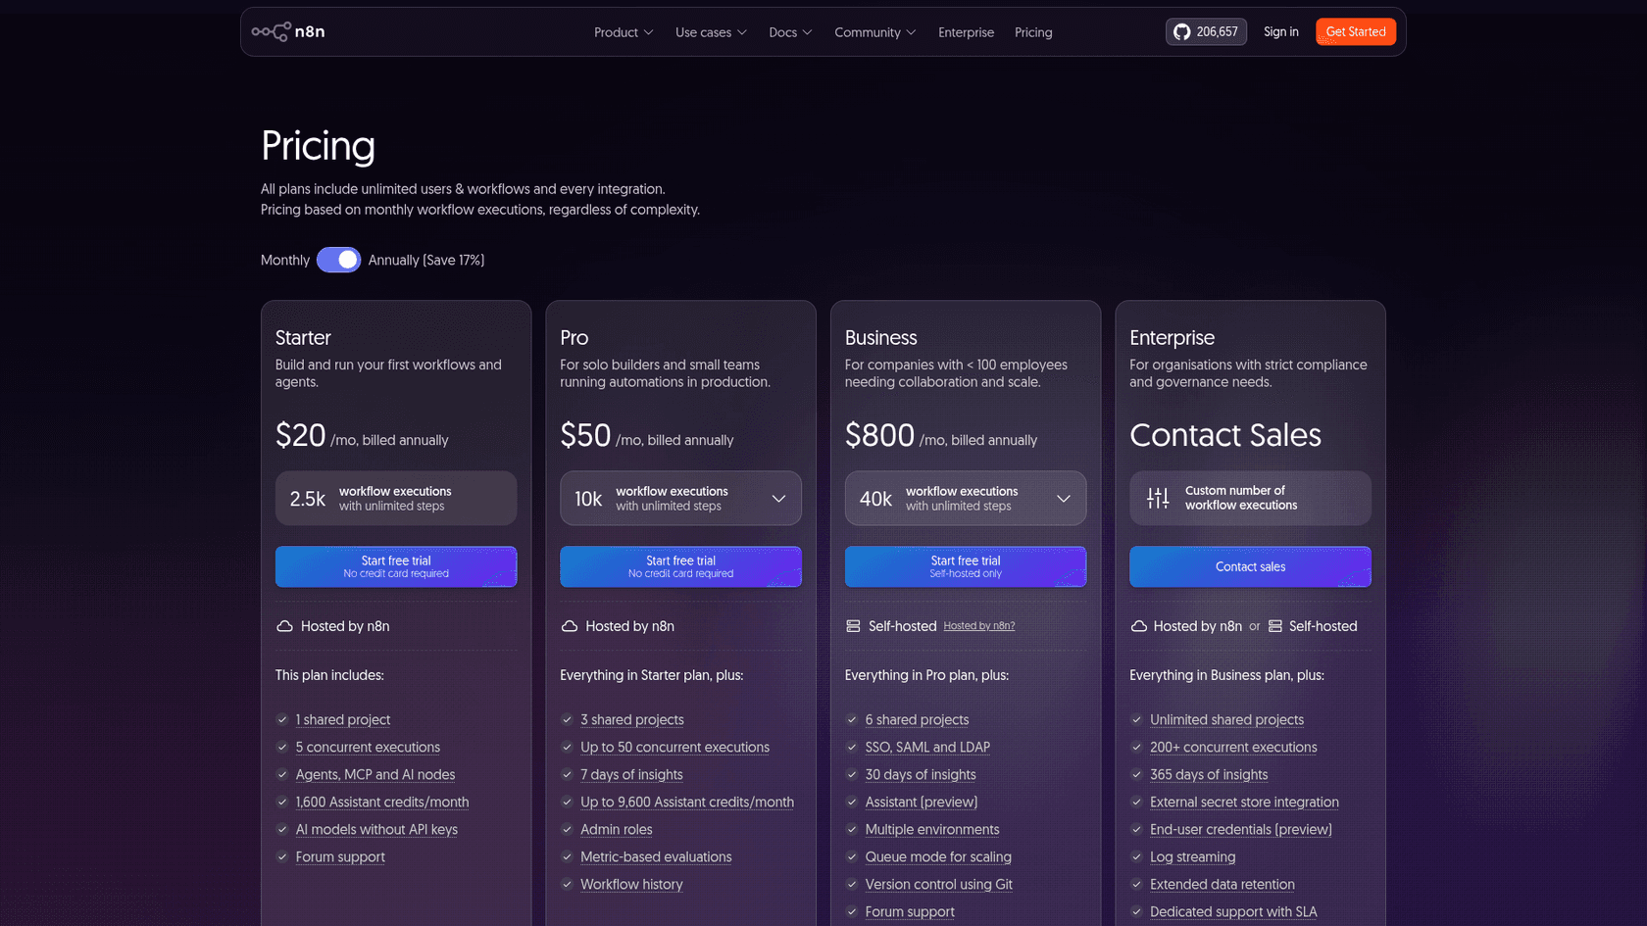Open 'Dedicated support with SLA' feature
Image resolution: width=1647 pixels, height=926 pixels.
click(1233, 911)
